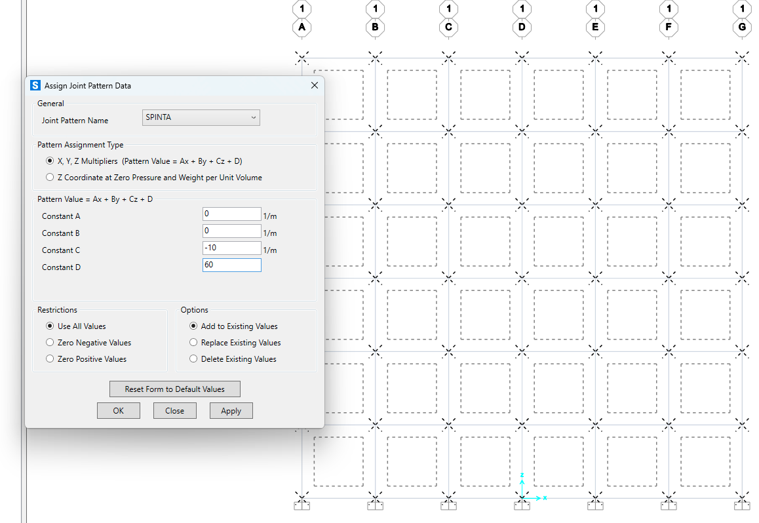Click the Constant D field showing 60
Image resolution: width=759 pixels, height=523 pixels.
tap(231, 265)
